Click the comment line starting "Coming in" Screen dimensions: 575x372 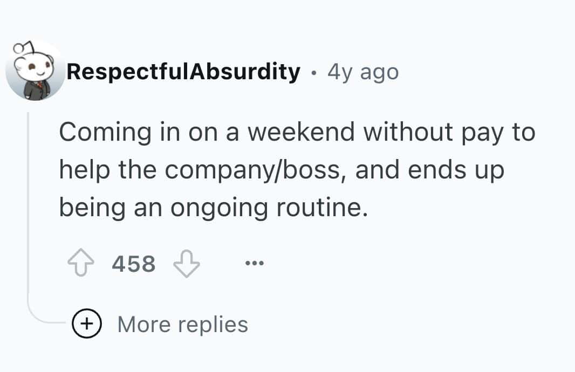click(297, 133)
